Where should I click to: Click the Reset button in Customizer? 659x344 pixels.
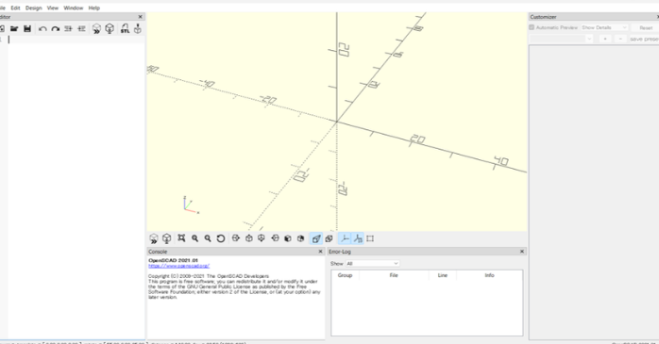tap(646, 27)
